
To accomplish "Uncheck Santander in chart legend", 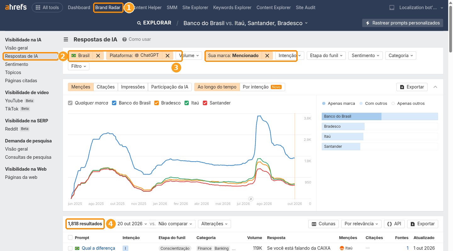I will [x=205, y=103].
